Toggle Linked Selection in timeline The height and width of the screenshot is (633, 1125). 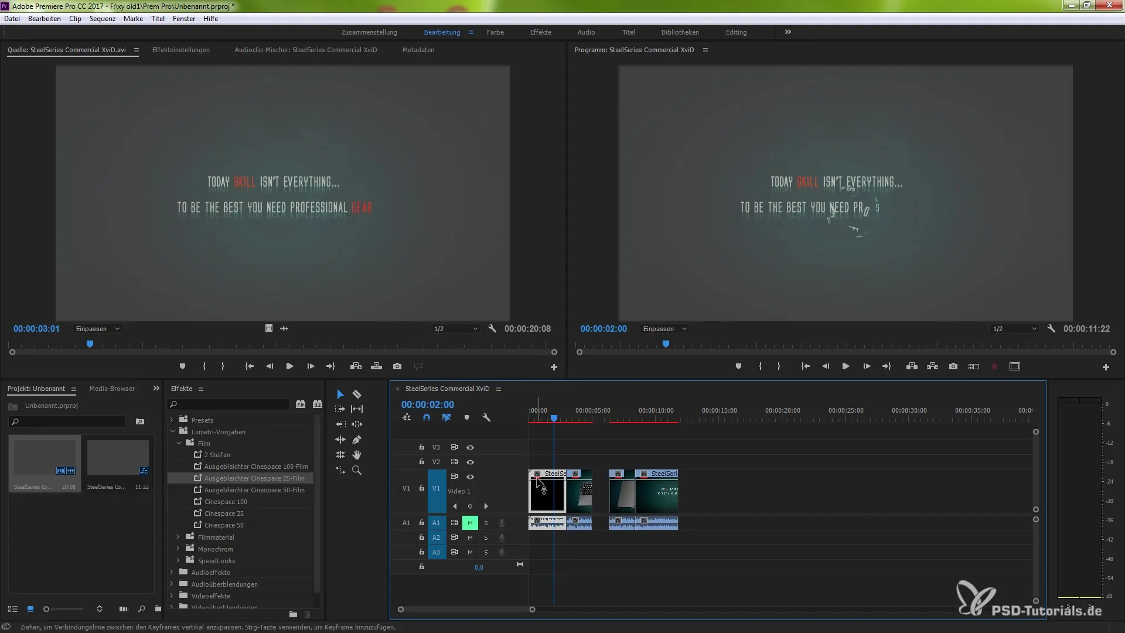coord(446,418)
